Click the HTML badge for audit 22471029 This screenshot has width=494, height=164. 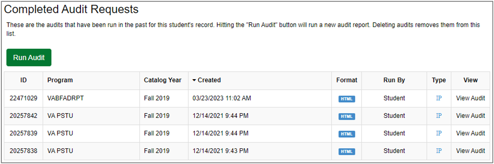click(x=347, y=99)
